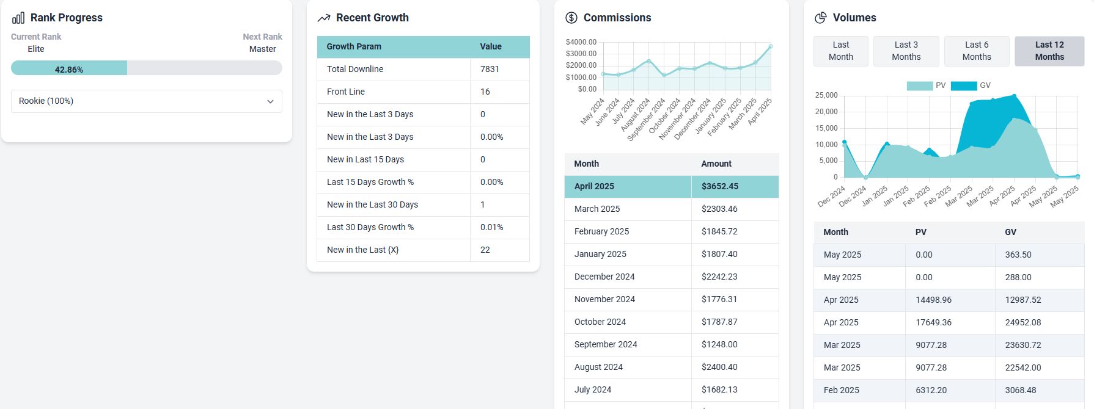Click the chevron arrow on rank selector
The image size is (1094, 409).
point(270,102)
